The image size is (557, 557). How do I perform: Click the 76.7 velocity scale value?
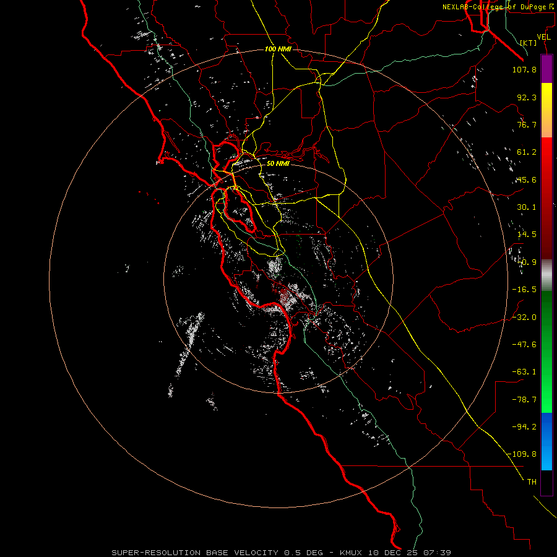click(x=527, y=124)
